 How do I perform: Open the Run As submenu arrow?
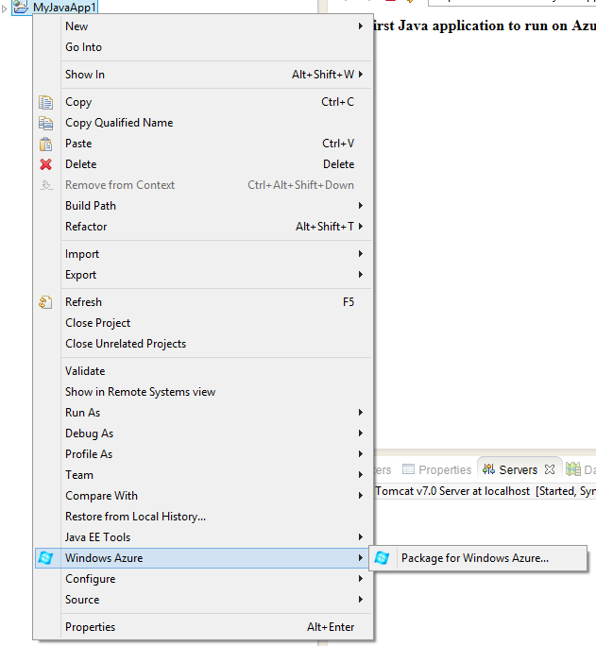pos(361,413)
